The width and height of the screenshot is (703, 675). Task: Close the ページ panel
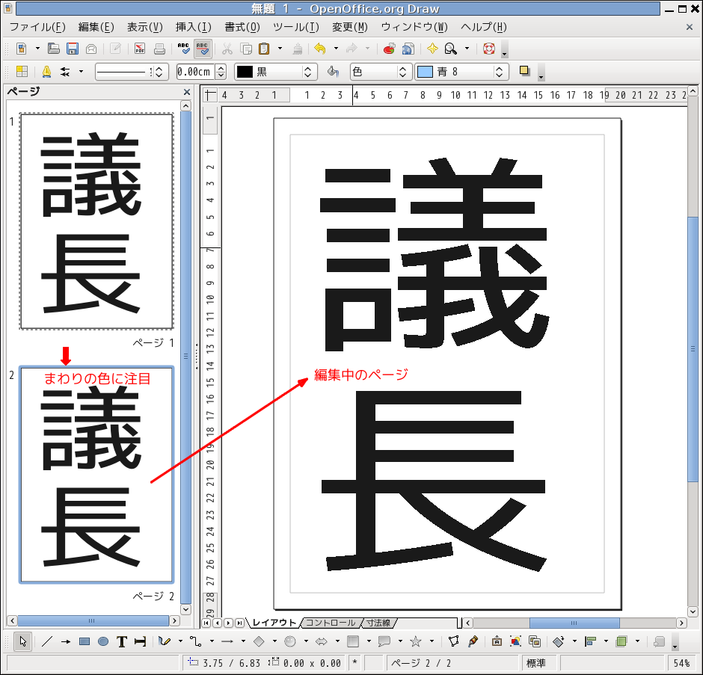187,93
